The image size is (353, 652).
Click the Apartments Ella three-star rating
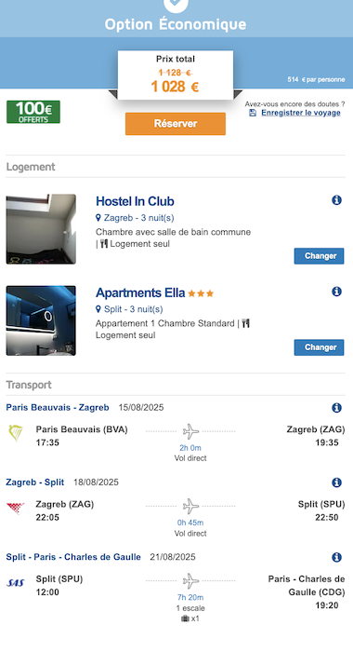pos(201,293)
